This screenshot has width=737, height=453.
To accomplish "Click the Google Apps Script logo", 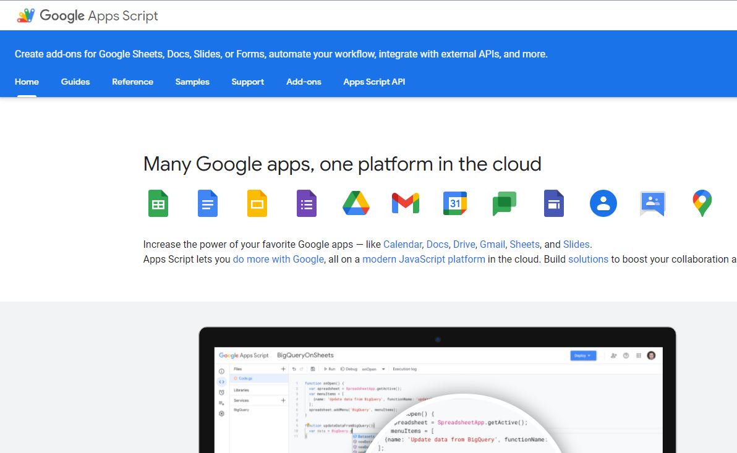I will (87, 15).
